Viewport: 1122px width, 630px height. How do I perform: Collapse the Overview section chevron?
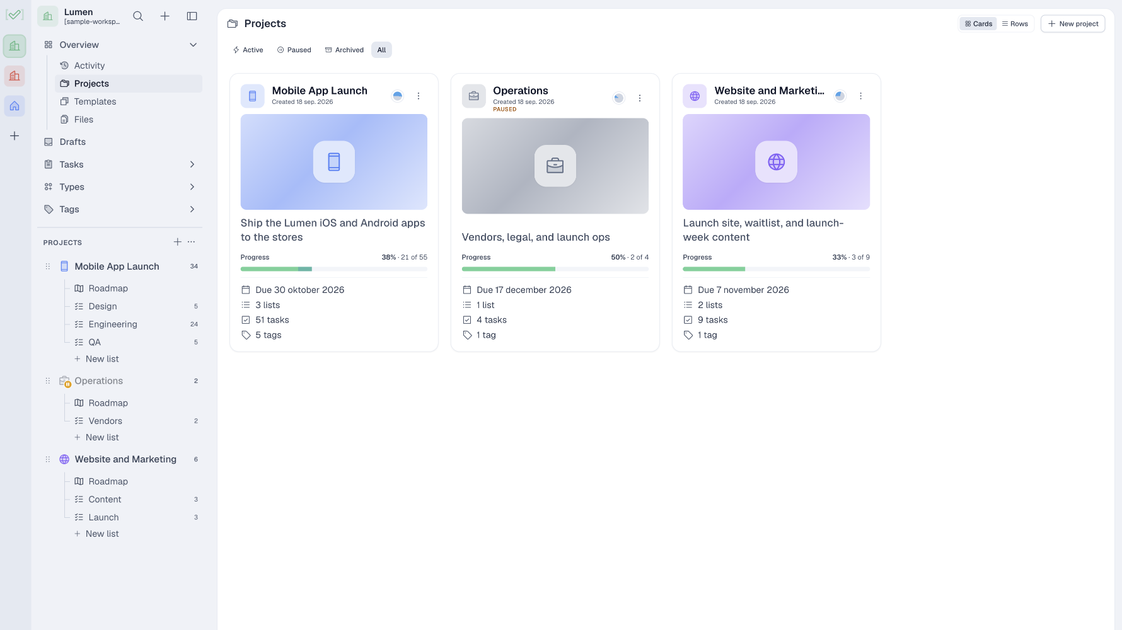[x=194, y=45]
